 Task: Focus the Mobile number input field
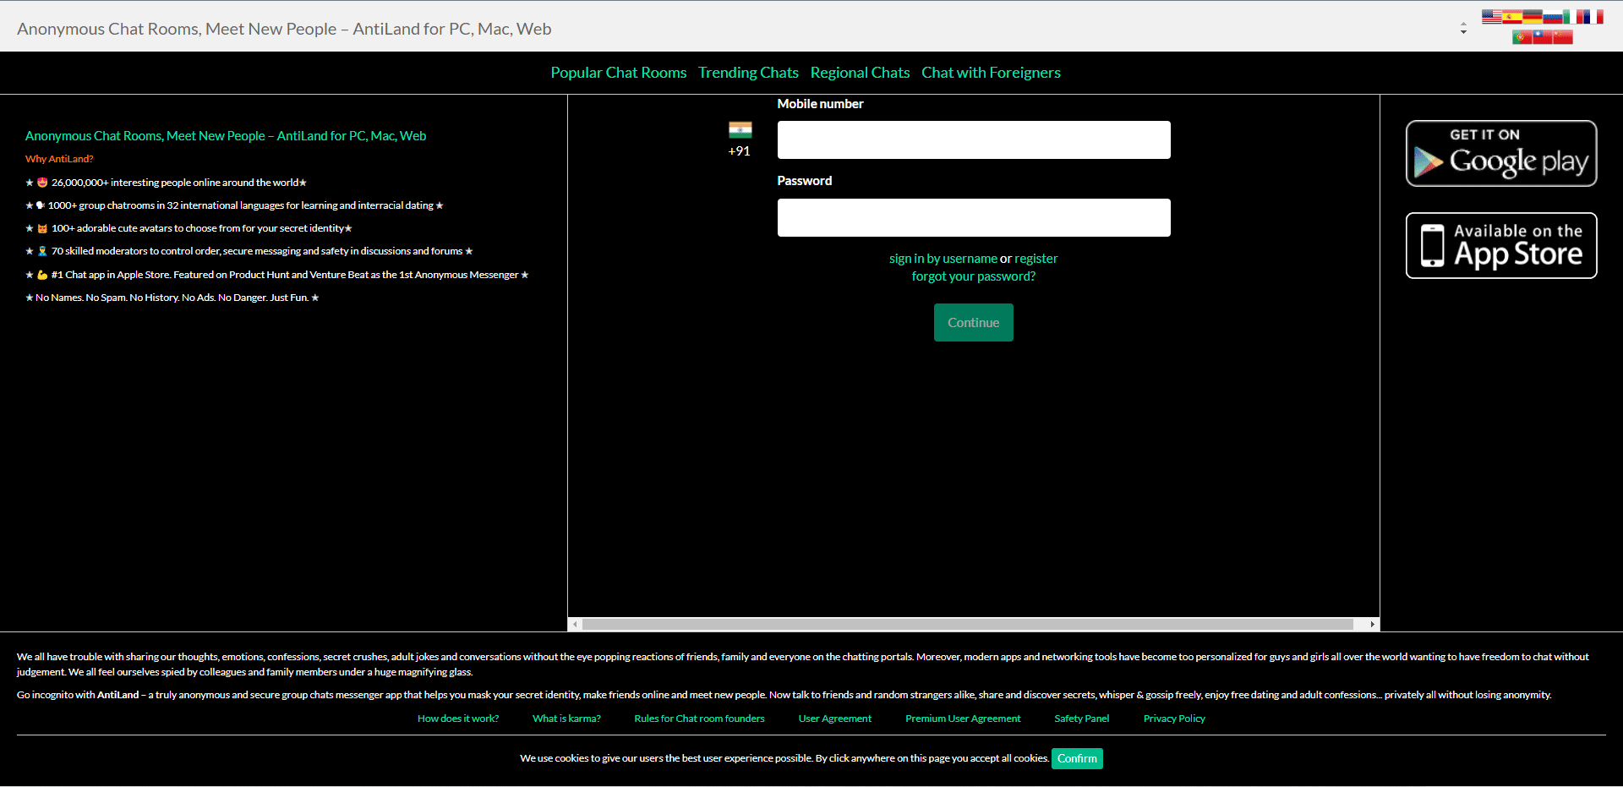pyautogui.click(x=974, y=139)
